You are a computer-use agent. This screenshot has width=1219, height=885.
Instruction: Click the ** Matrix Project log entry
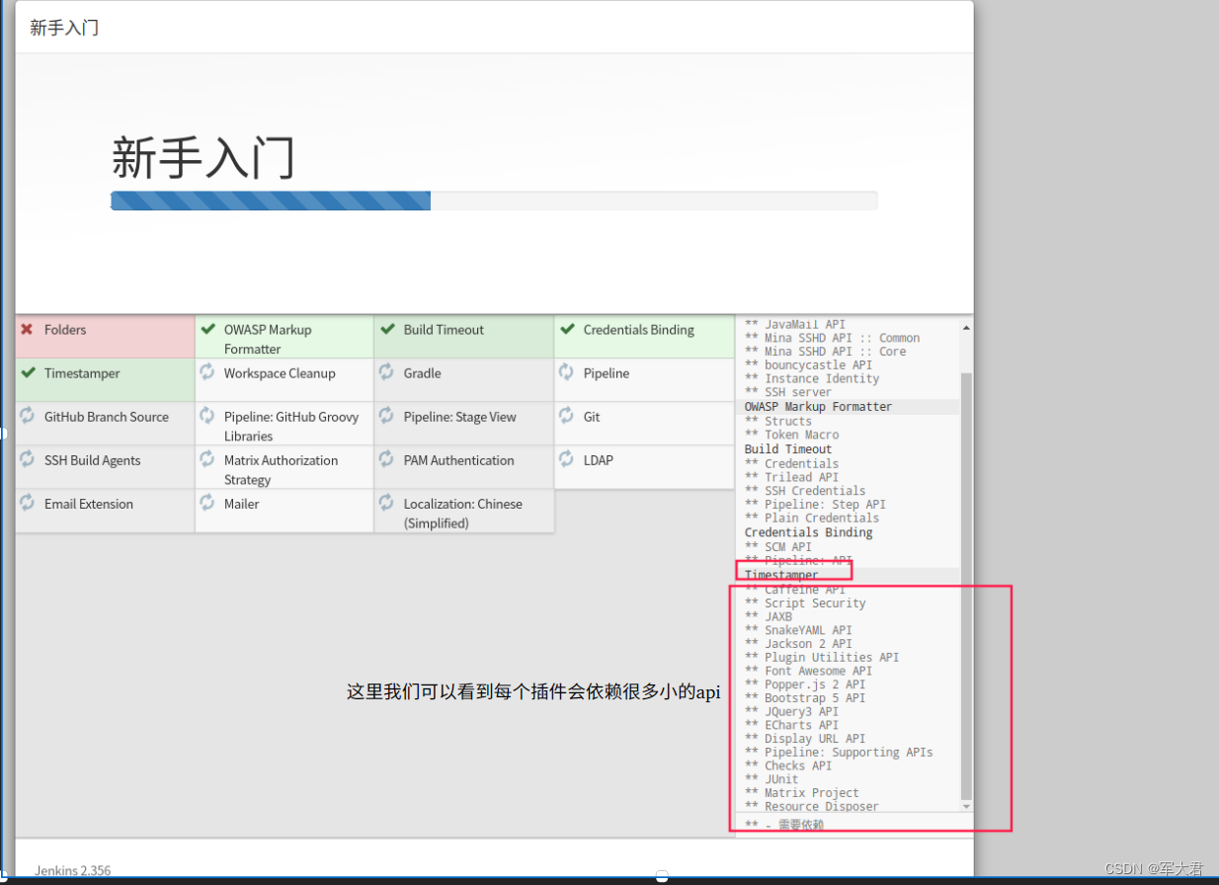tap(801, 793)
